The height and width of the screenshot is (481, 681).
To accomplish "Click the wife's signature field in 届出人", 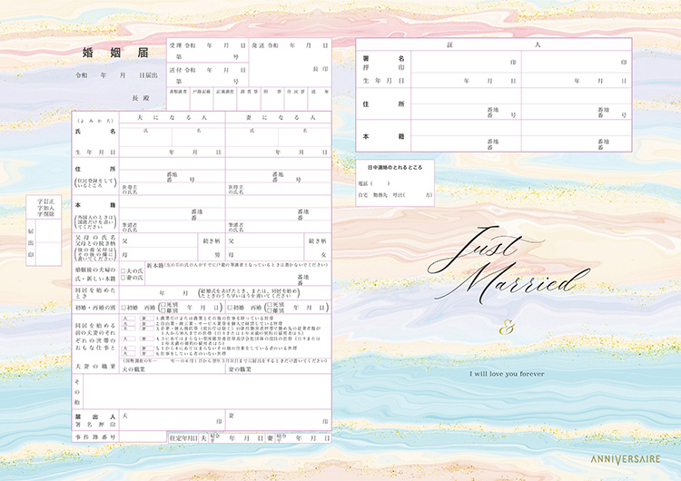I will (x=279, y=420).
